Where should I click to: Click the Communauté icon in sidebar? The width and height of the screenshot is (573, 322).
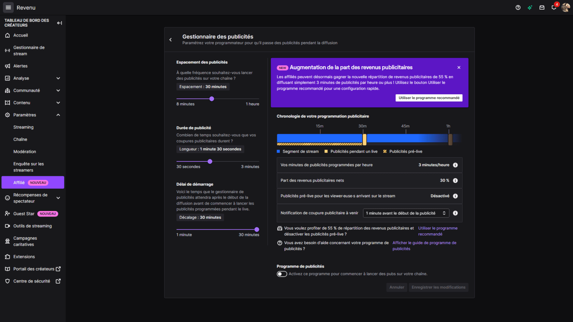[7, 91]
